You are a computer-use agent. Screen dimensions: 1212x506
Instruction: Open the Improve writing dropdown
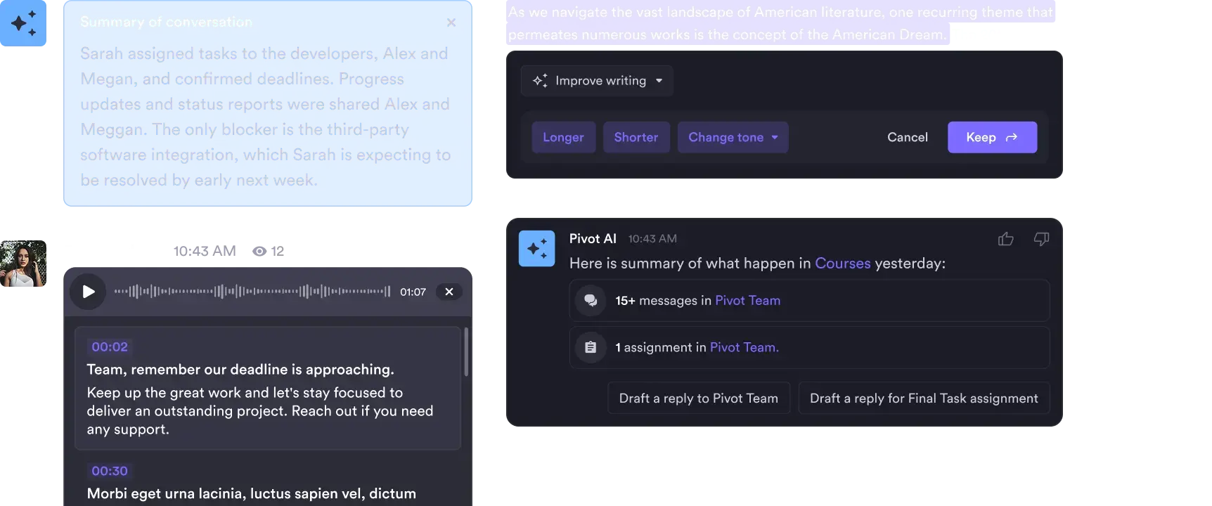click(x=597, y=81)
